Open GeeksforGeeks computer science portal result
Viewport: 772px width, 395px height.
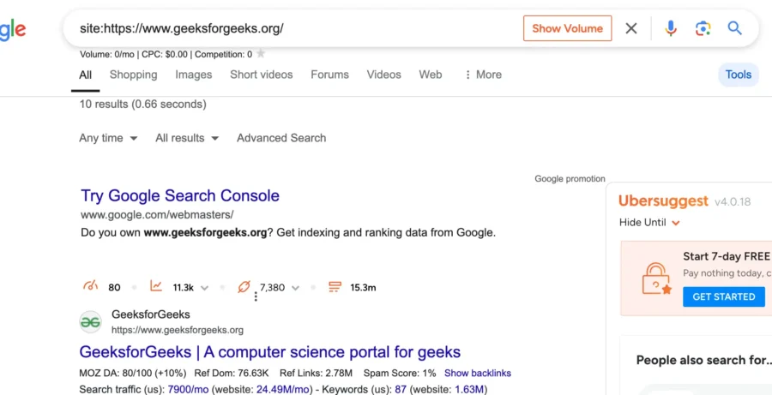(x=270, y=351)
